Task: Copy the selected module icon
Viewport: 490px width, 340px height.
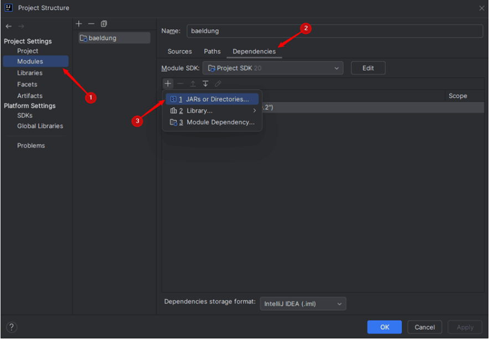Action: point(104,24)
